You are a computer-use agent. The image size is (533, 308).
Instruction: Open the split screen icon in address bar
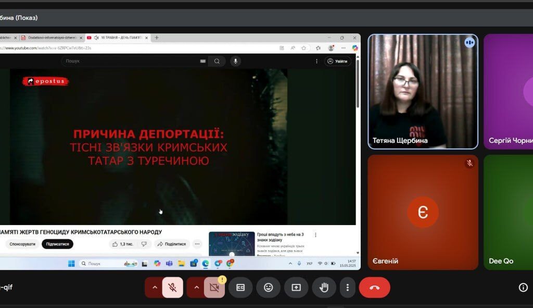282,48
